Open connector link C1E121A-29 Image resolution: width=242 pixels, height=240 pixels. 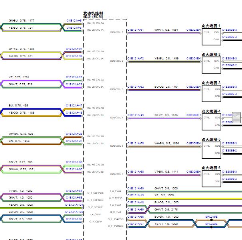click(x=74, y=84)
